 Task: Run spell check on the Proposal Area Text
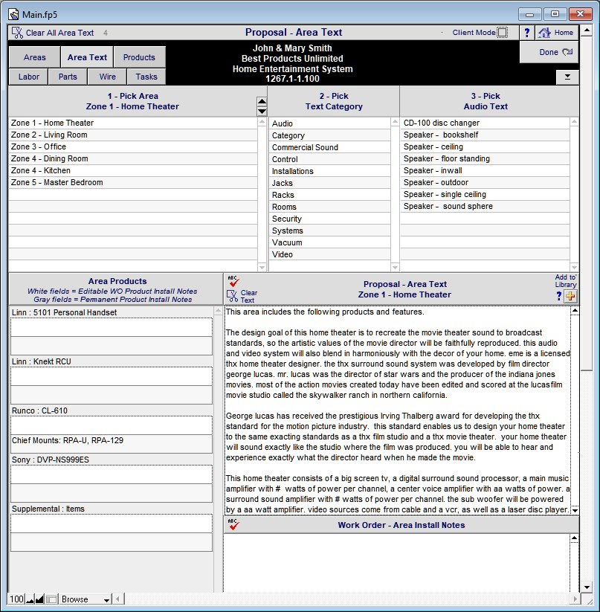[233, 281]
